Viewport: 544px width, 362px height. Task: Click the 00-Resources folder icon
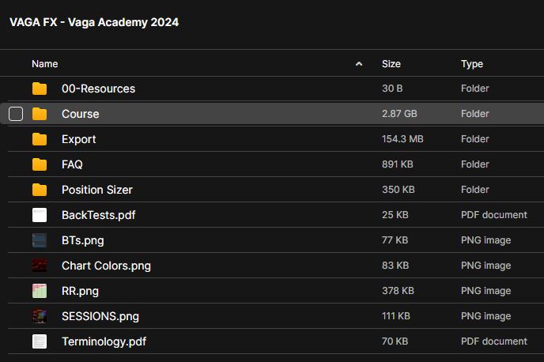coord(40,89)
